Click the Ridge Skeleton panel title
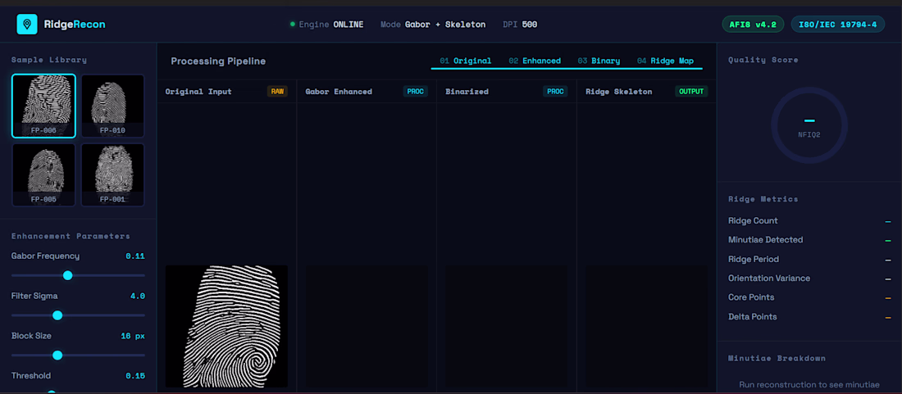902x394 pixels. point(619,91)
